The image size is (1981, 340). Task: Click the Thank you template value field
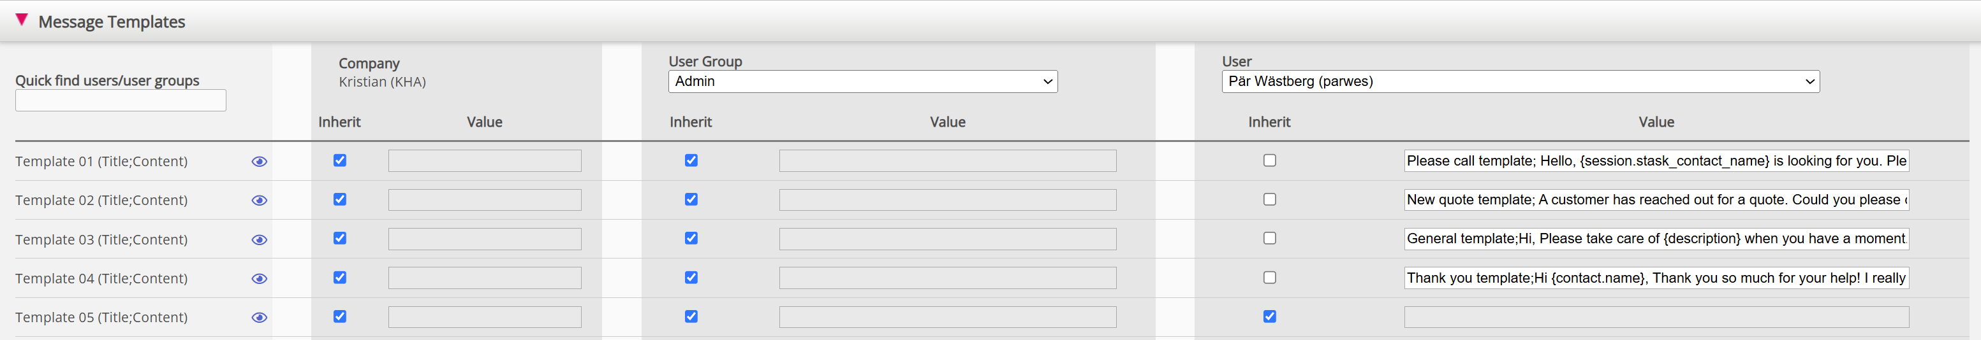(1656, 278)
